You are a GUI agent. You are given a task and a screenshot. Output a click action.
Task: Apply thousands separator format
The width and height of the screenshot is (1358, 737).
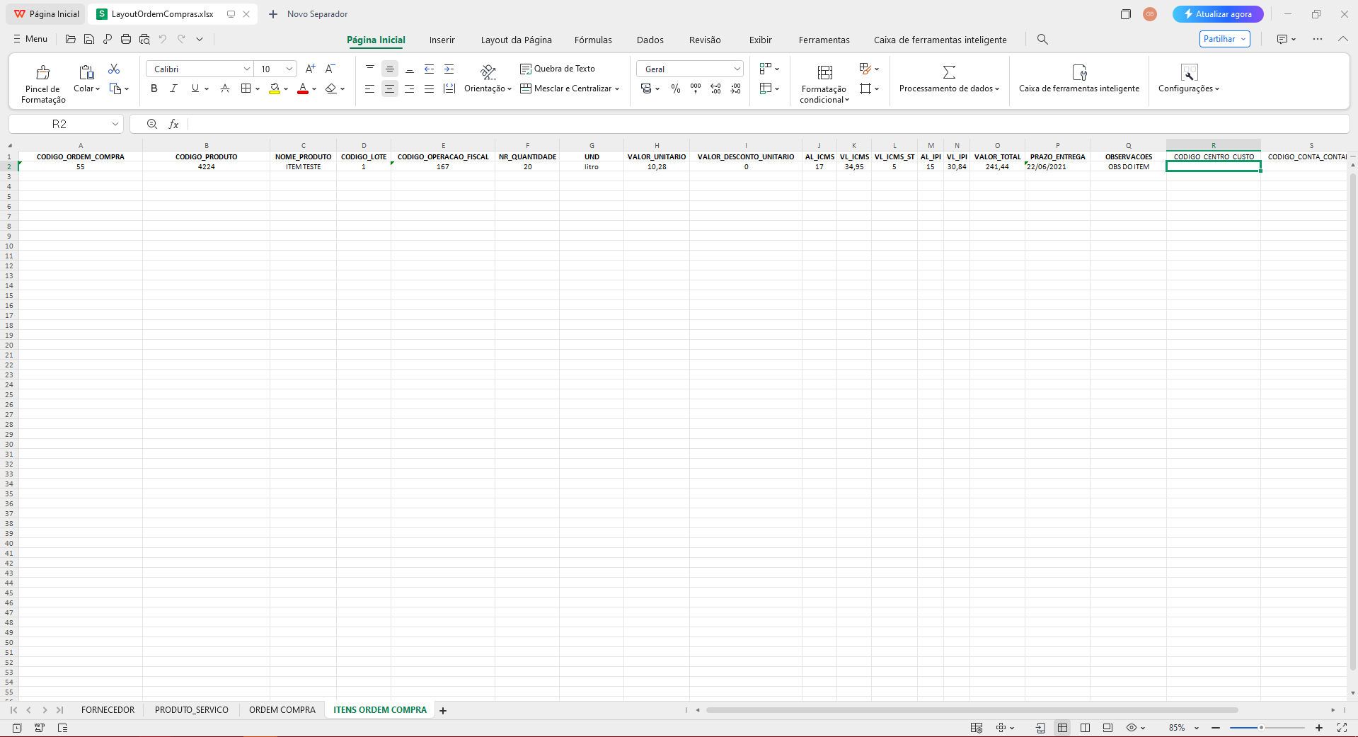click(x=696, y=88)
